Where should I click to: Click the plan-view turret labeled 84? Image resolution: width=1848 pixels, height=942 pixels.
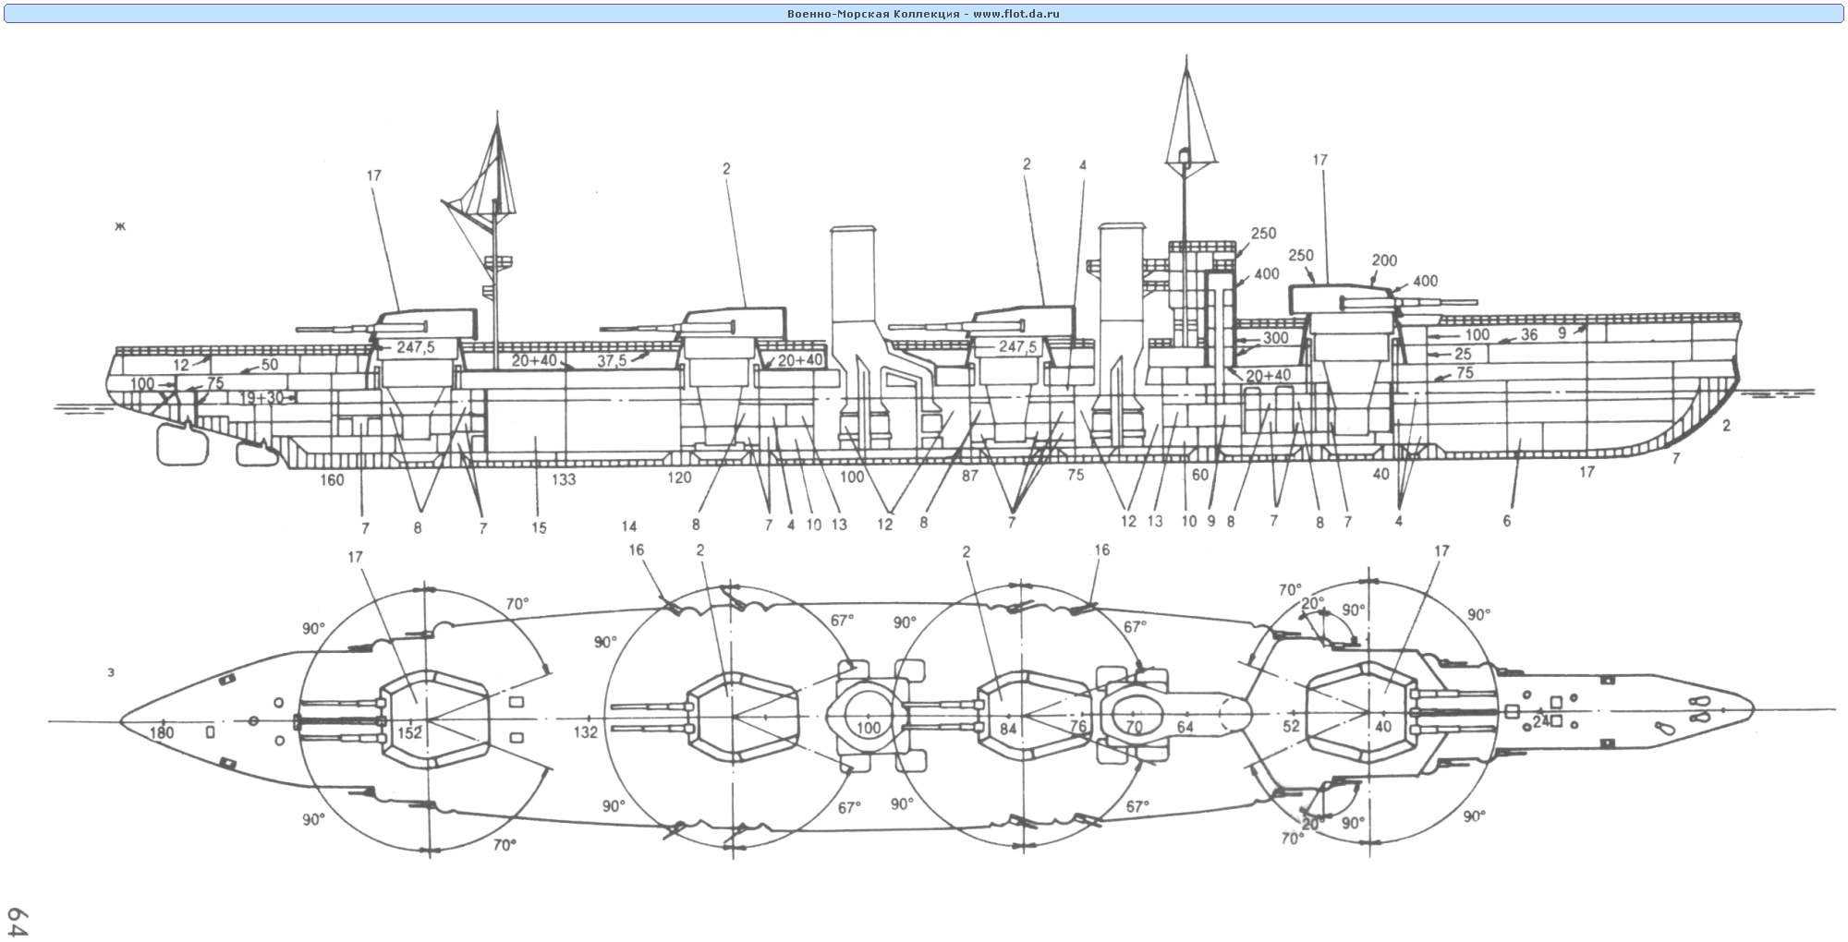(x=1016, y=716)
